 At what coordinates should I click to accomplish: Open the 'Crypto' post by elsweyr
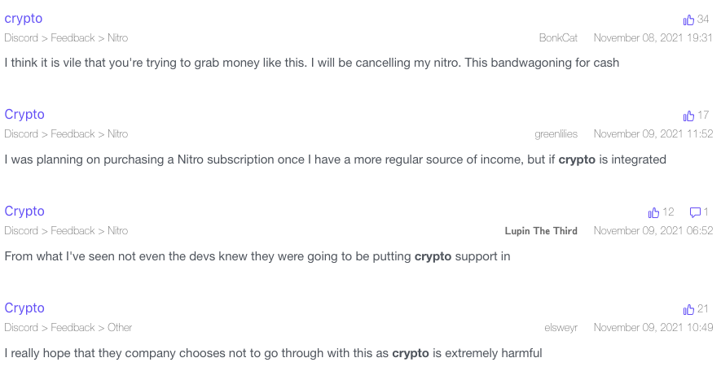click(x=24, y=308)
